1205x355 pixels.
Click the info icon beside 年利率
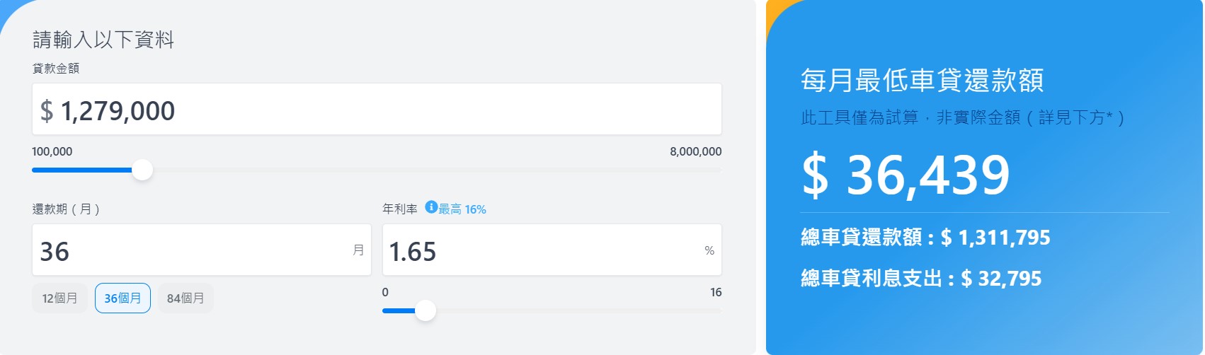click(430, 207)
